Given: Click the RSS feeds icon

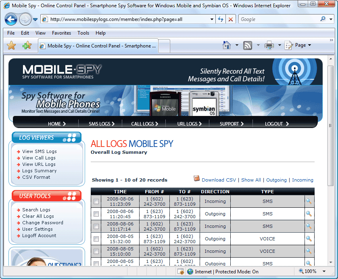Looking at the screenshot, I should pyautogui.click(x=248, y=45).
